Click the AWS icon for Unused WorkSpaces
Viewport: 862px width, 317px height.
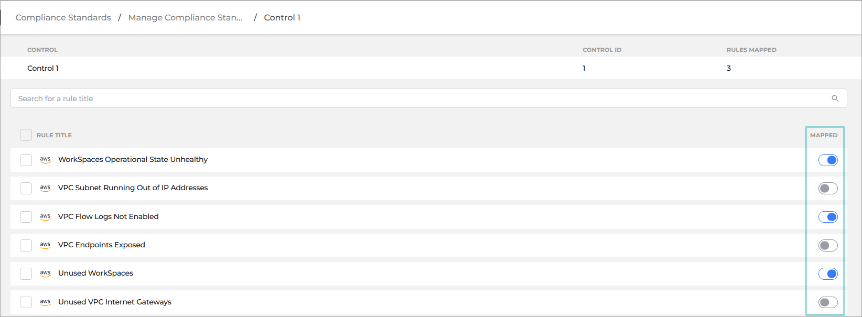[x=45, y=273]
